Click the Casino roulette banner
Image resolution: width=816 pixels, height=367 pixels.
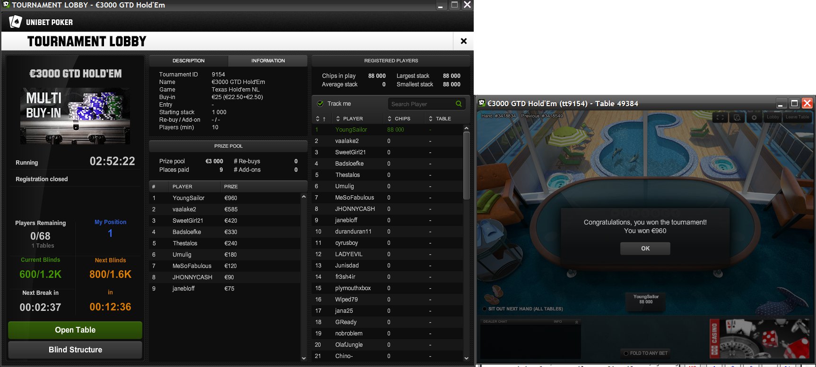pos(761,339)
